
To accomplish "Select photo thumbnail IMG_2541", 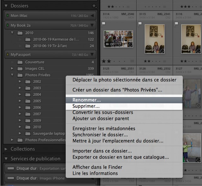I will pos(155,39).
